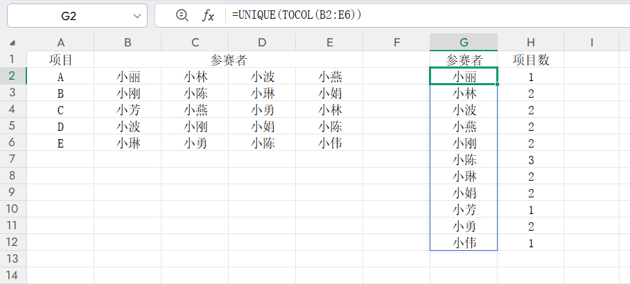630x284 pixels.
Task: Click cell G10 containing 小芳
Action: tap(464, 210)
